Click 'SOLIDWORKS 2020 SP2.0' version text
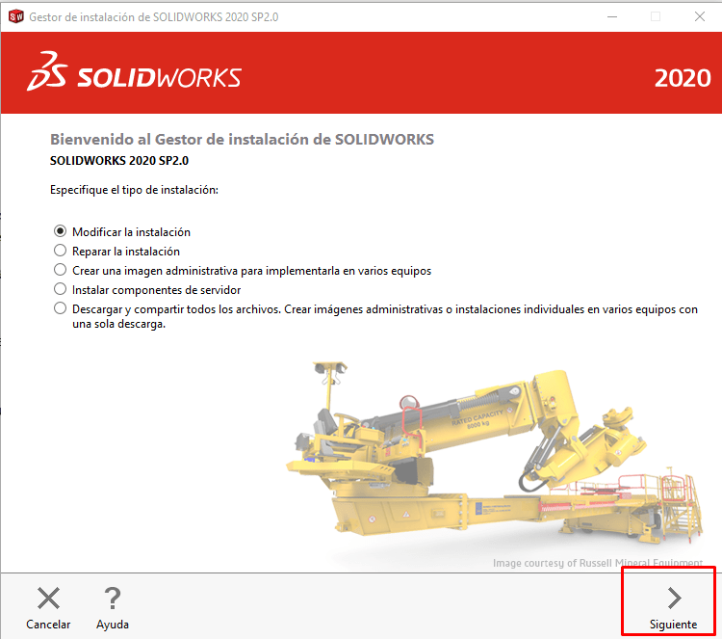 click(119, 160)
